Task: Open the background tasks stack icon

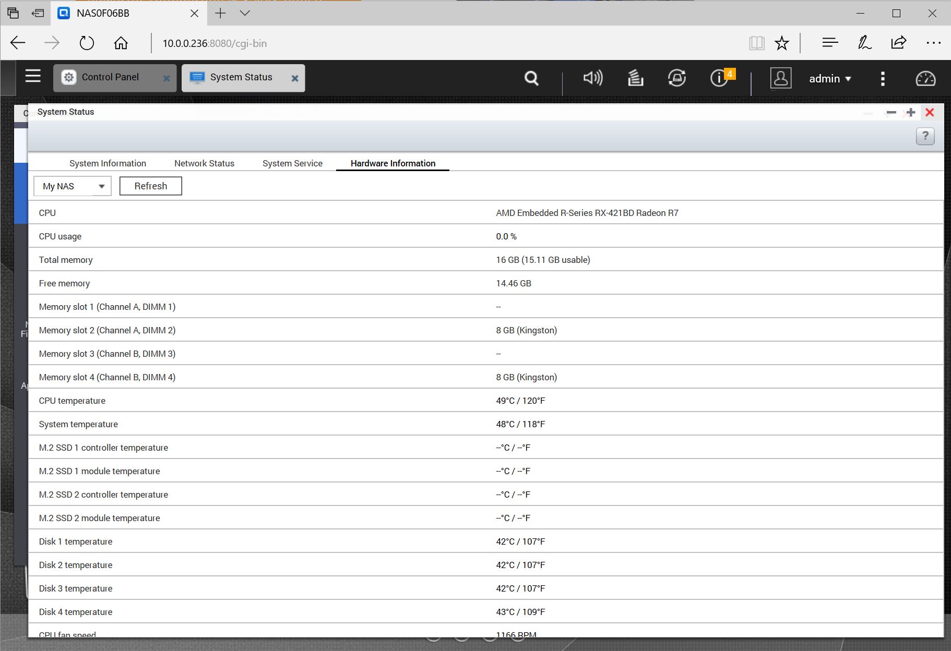Action: pyautogui.click(x=635, y=78)
